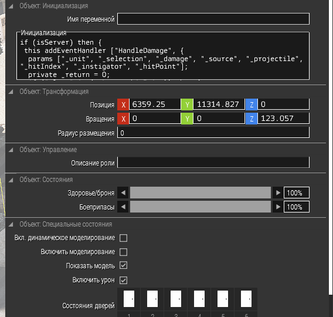Screen dimensions: 333x317
Task: Decrease Боеприпасы with left arrow
Action: coord(123,207)
